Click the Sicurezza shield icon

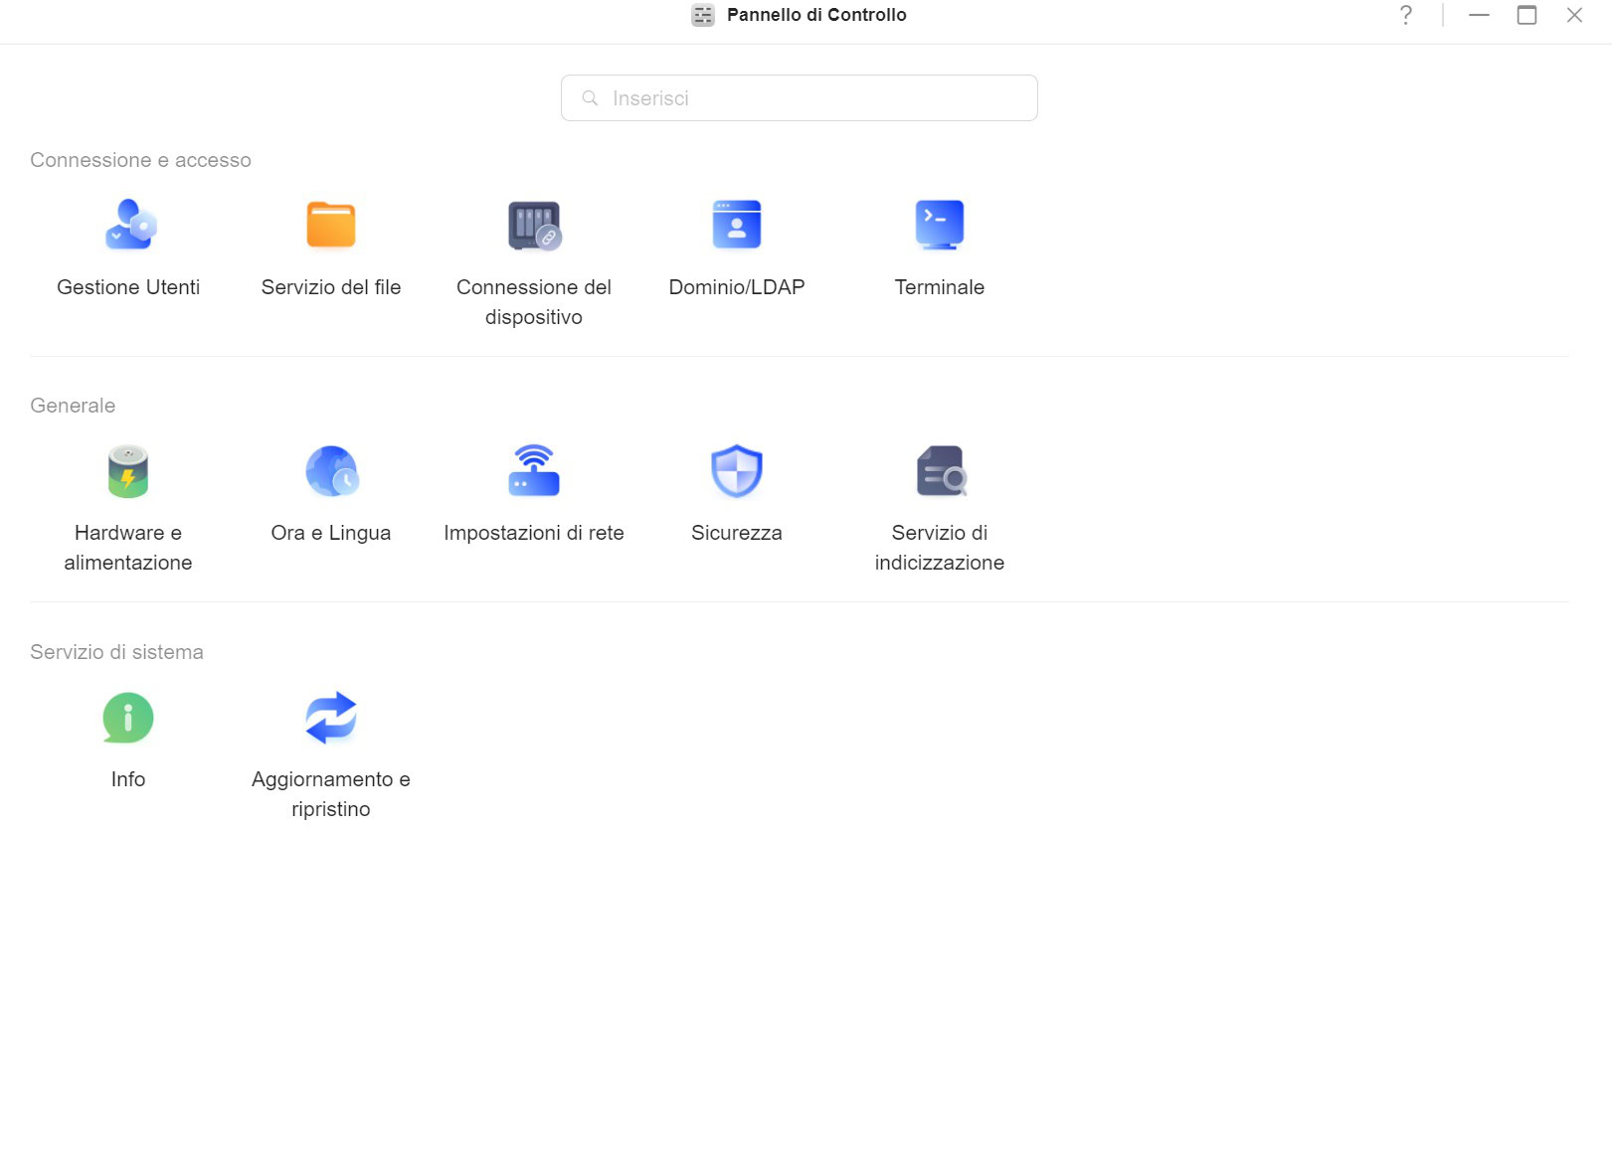click(x=737, y=471)
